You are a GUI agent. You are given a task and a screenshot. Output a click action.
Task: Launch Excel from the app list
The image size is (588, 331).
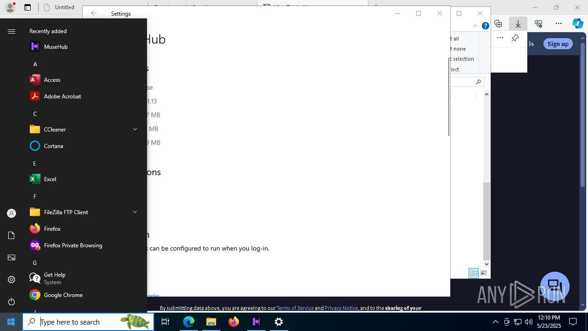coord(85,179)
